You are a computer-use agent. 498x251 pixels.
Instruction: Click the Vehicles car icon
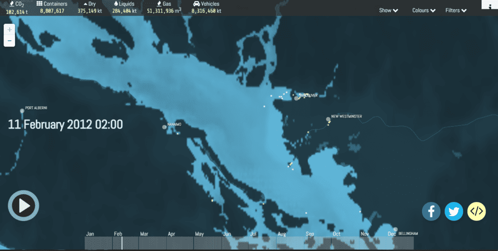[x=196, y=4]
